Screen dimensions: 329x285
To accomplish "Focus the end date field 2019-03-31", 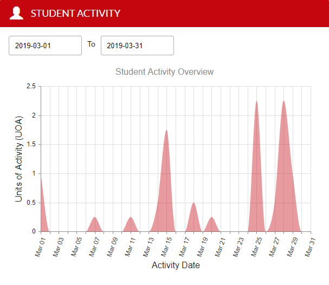I will pyautogui.click(x=137, y=46).
